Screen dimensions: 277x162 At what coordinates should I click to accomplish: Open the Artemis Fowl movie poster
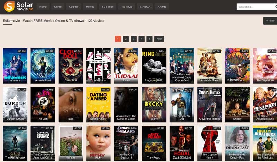43,66
